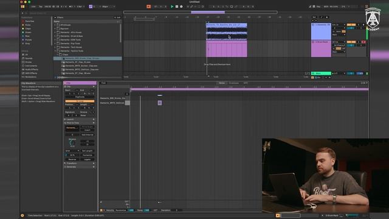Screen dimensions: 389x219
Task: Toggle the computer MIDI keyboard icon
Action: point(314,7)
